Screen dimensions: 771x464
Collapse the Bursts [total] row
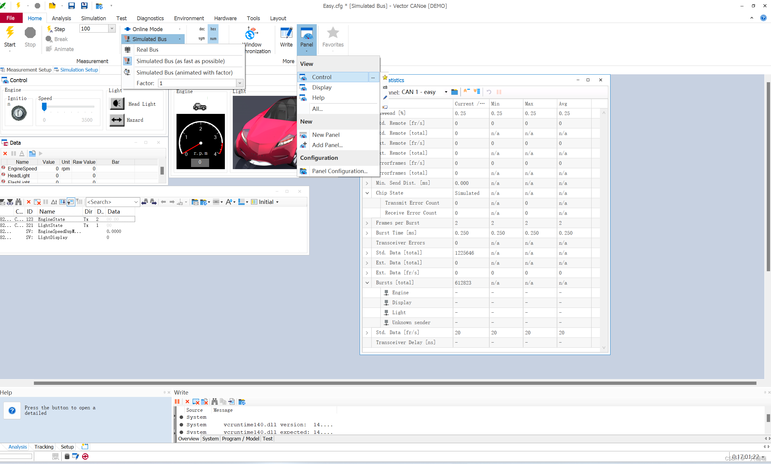coord(367,283)
